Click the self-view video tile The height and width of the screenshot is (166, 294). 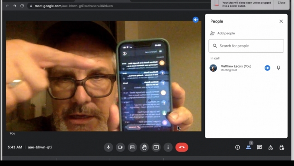[x=104, y=76]
